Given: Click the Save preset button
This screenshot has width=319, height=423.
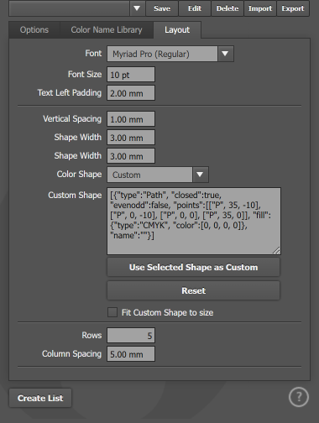Looking at the screenshot, I should (162, 8).
